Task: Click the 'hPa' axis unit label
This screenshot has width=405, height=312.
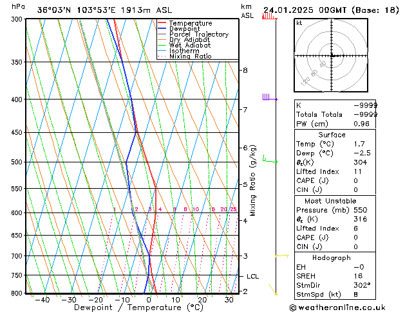Action: (18, 6)
